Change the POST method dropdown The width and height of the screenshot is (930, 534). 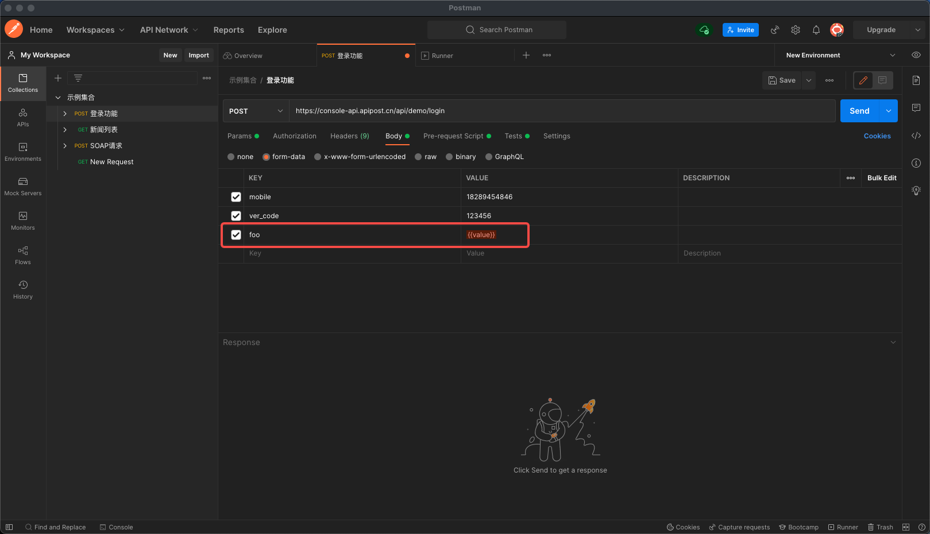256,111
